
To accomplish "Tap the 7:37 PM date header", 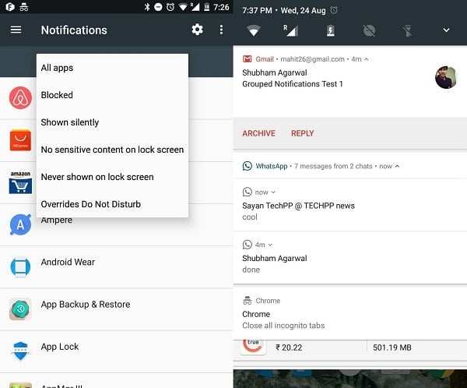I will tap(284, 10).
